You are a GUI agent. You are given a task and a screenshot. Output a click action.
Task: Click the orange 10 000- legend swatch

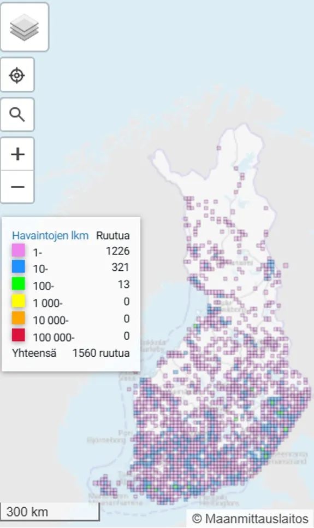click(19, 318)
